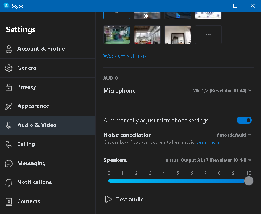Choose the colorful playroom background thumbnail
The width and height of the screenshot is (261, 214).
[117, 35]
